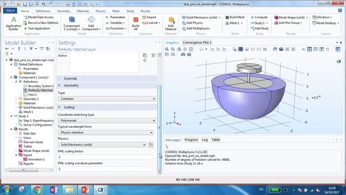Click the help question mark icon
This screenshot has width=346, height=195.
click(340, 10)
